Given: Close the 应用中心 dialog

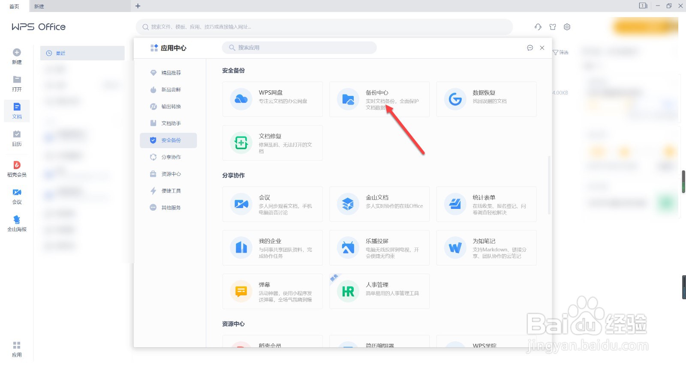Looking at the screenshot, I should point(542,48).
